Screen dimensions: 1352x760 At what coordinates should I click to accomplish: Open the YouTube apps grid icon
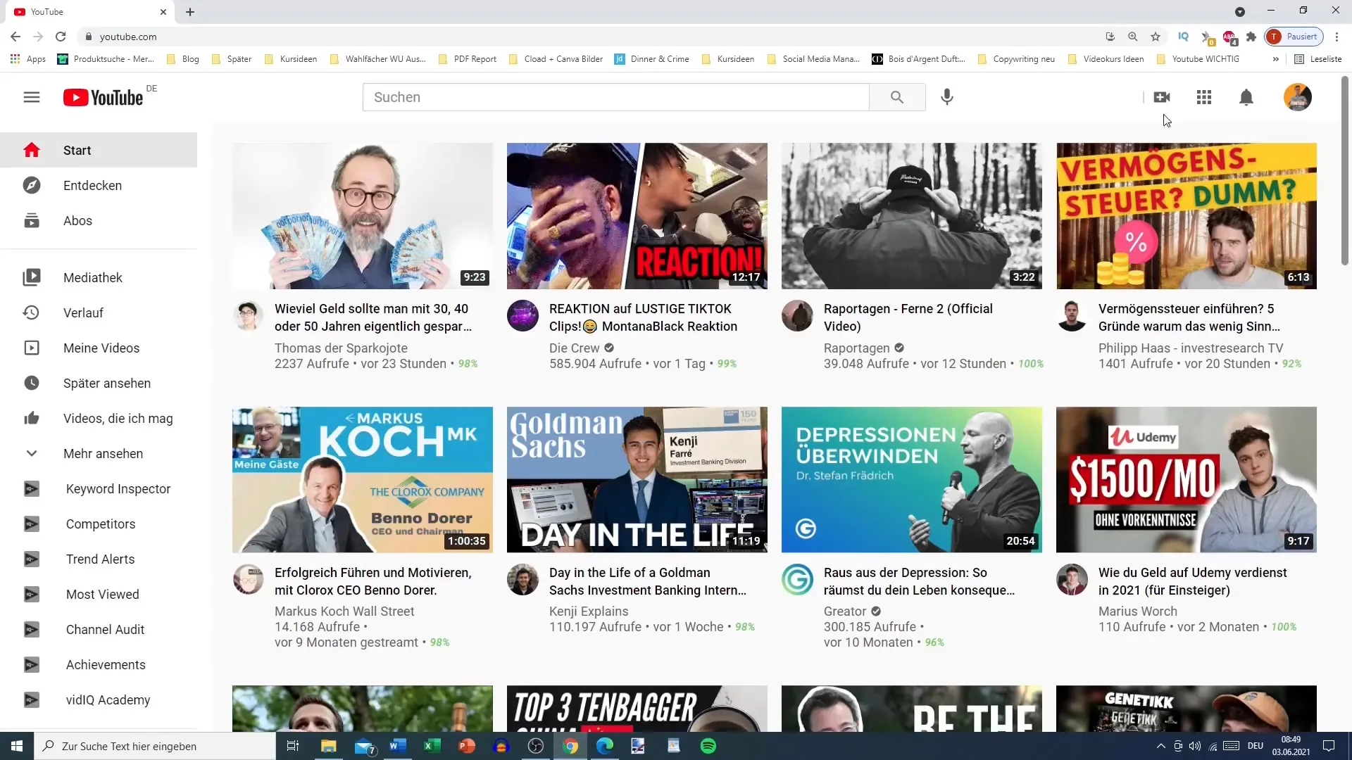(1204, 97)
